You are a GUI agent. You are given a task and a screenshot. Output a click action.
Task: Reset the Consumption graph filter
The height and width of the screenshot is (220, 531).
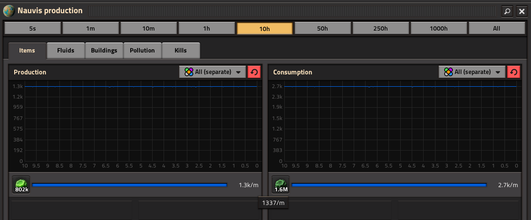click(x=513, y=72)
